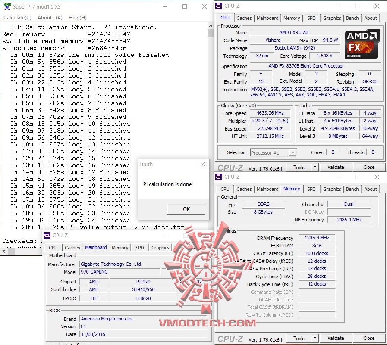Click NB Frequency value 2486.1 MHz
The height and width of the screenshot is (345, 387).
[x=349, y=220]
